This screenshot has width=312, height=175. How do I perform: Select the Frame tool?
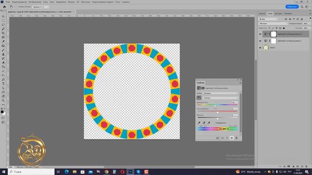coord(3,37)
